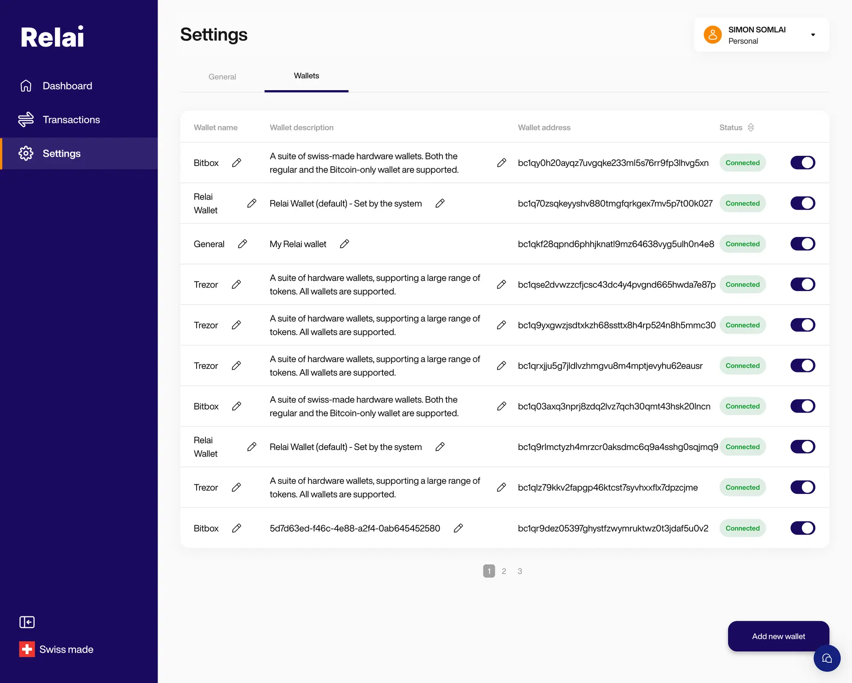This screenshot has width=852, height=683.
Task: Toggle off the first Bitbox wallet
Action: (802, 163)
